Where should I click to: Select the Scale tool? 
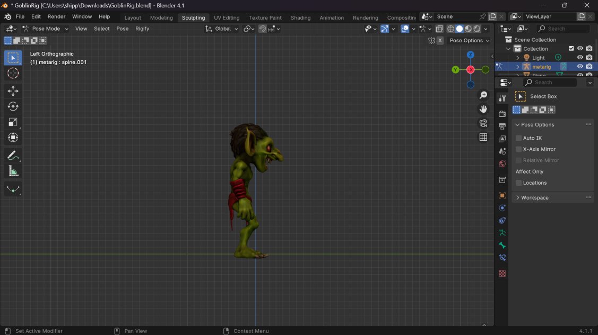(13, 122)
